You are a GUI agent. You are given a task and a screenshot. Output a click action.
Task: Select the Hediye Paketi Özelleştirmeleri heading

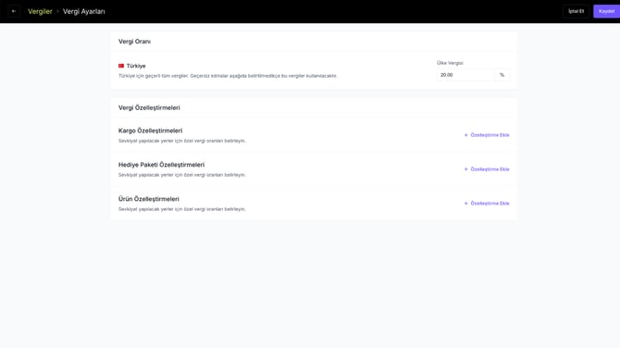pos(161,165)
